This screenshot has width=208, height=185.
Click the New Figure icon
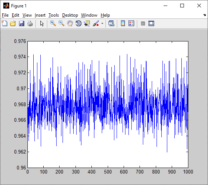tap(4, 23)
